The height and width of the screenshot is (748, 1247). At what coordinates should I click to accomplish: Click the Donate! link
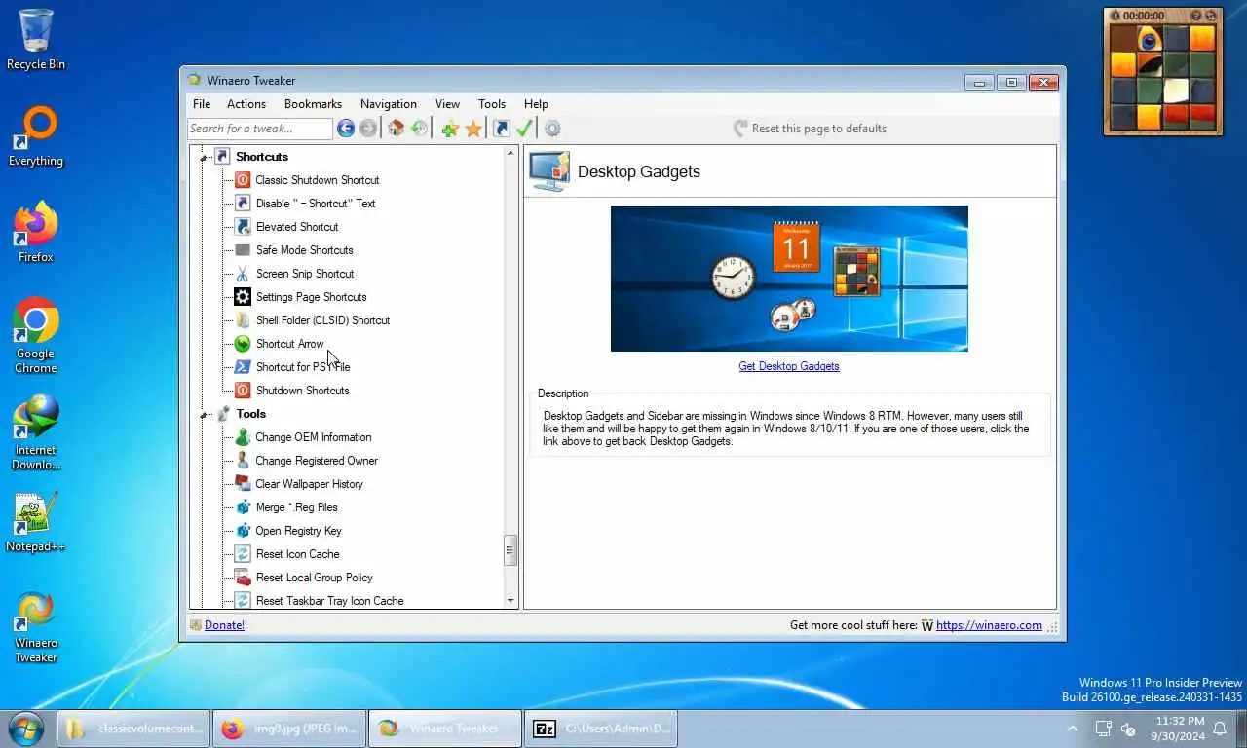[224, 625]
